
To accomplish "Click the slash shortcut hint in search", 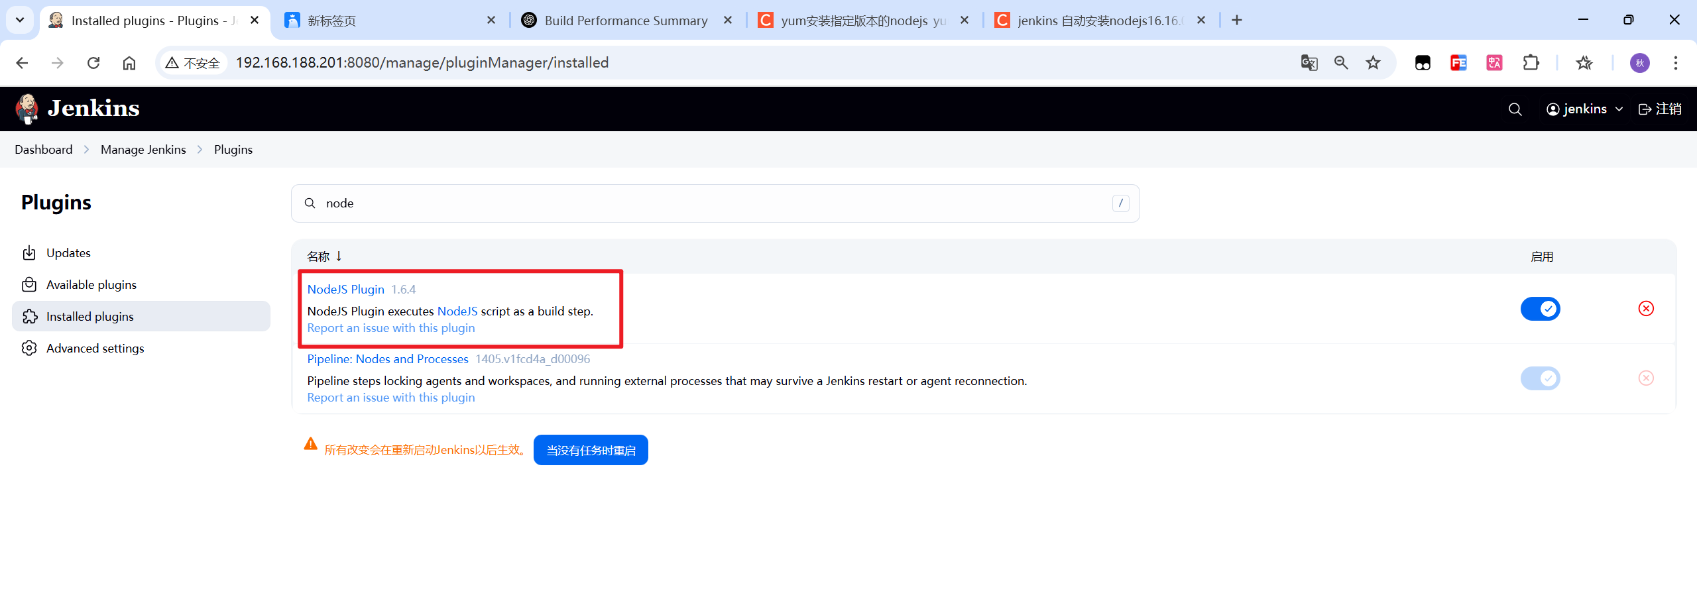I will pyautogui.click(x=1120, y=203).
